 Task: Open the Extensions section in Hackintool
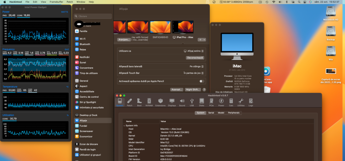point(160,103)
